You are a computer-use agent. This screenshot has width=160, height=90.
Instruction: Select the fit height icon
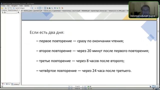click(x=42, y=8)
